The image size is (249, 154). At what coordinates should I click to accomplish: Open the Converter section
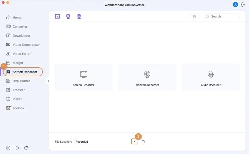(x=16, y=27)
